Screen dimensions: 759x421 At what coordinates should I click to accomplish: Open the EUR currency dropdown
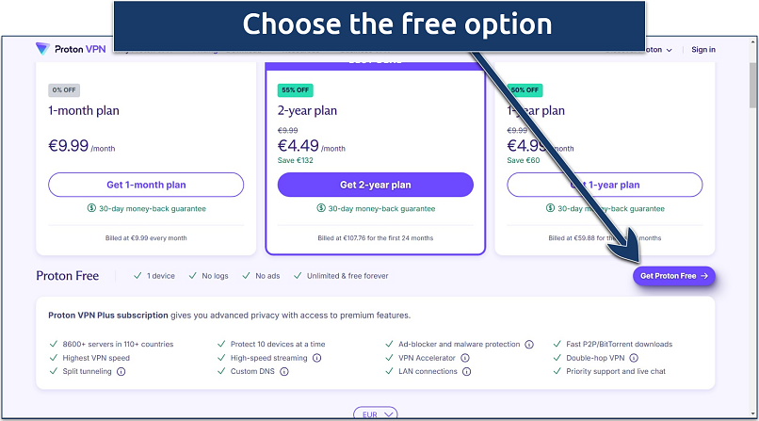375,413
